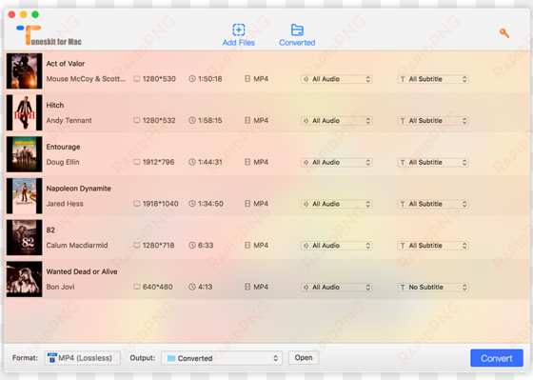
Task: Click the Convert button
Action: tap(497, 358)
